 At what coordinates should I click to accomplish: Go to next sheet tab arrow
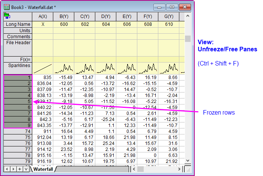pyautogui.click(x=13, y=169)
